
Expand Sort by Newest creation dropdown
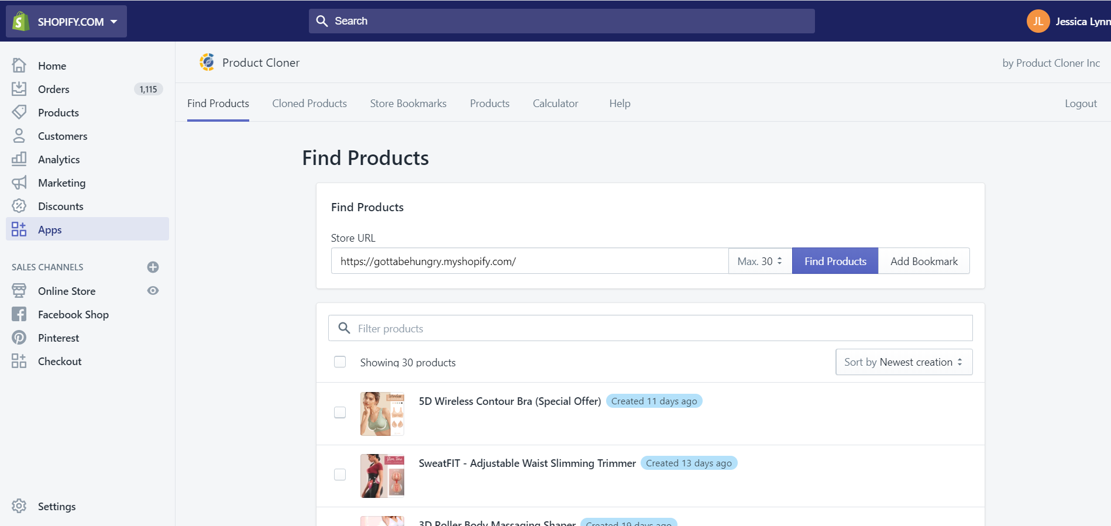[903, 362]
